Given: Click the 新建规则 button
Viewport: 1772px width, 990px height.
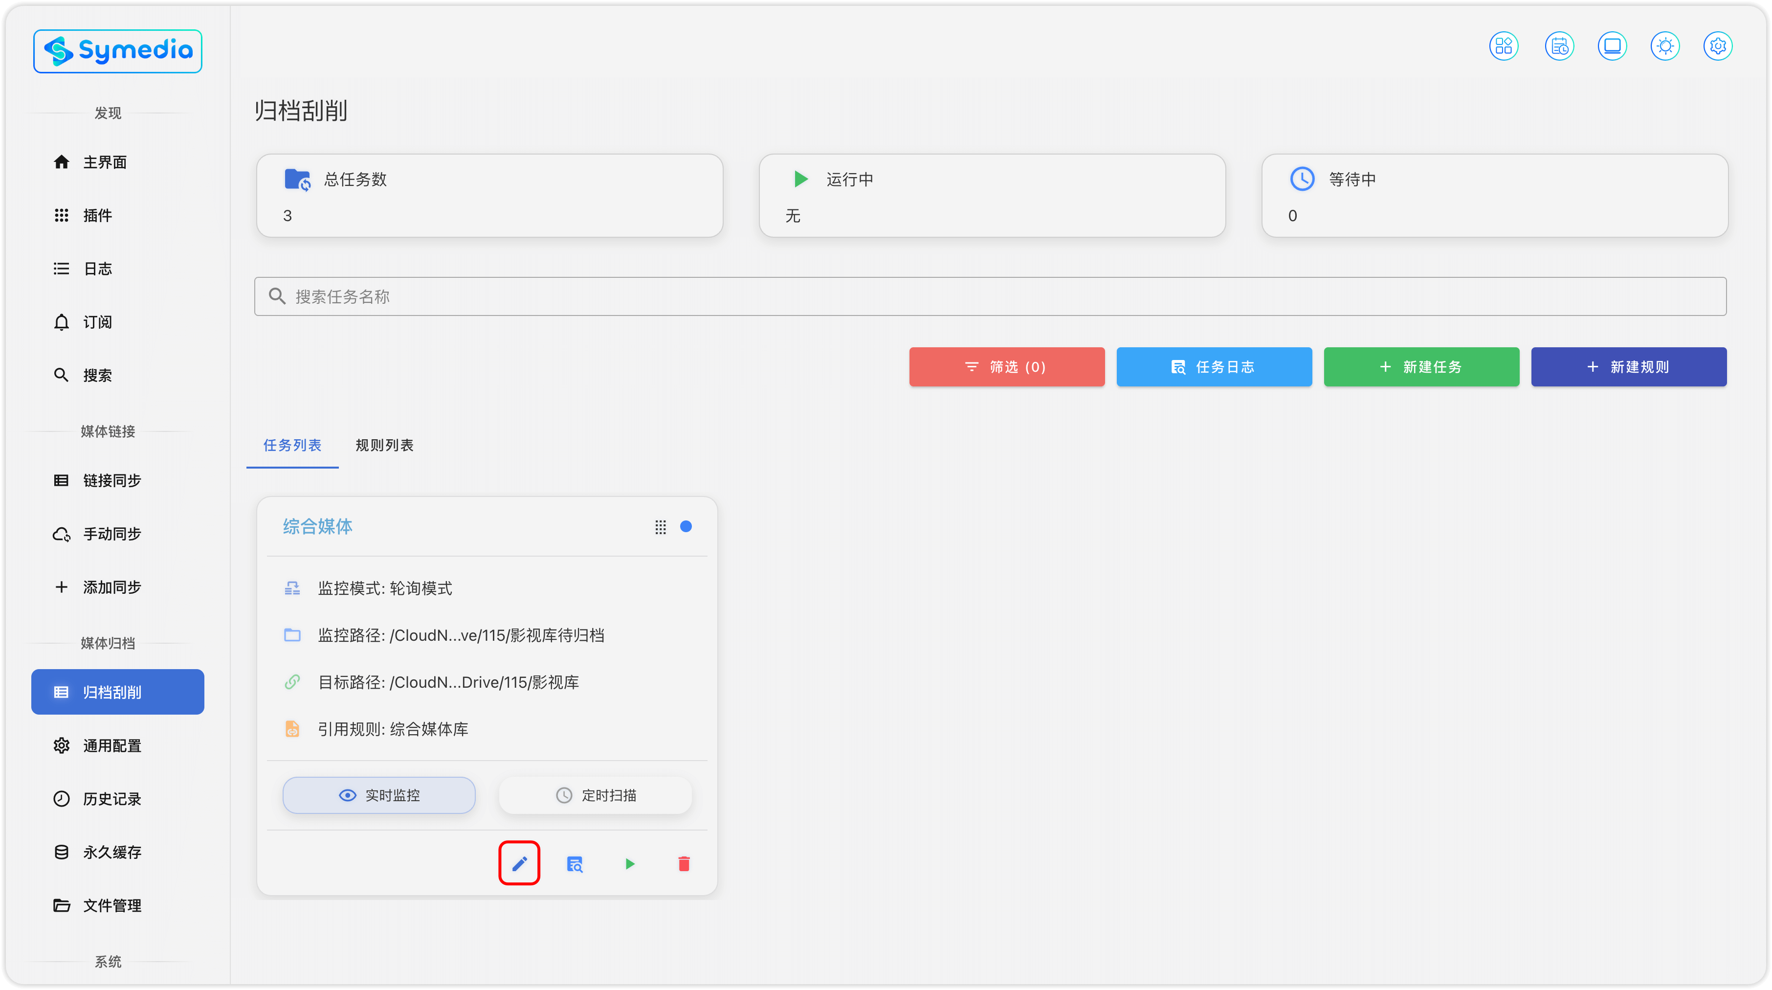Looking at the screenshot, I should 1628,367.
